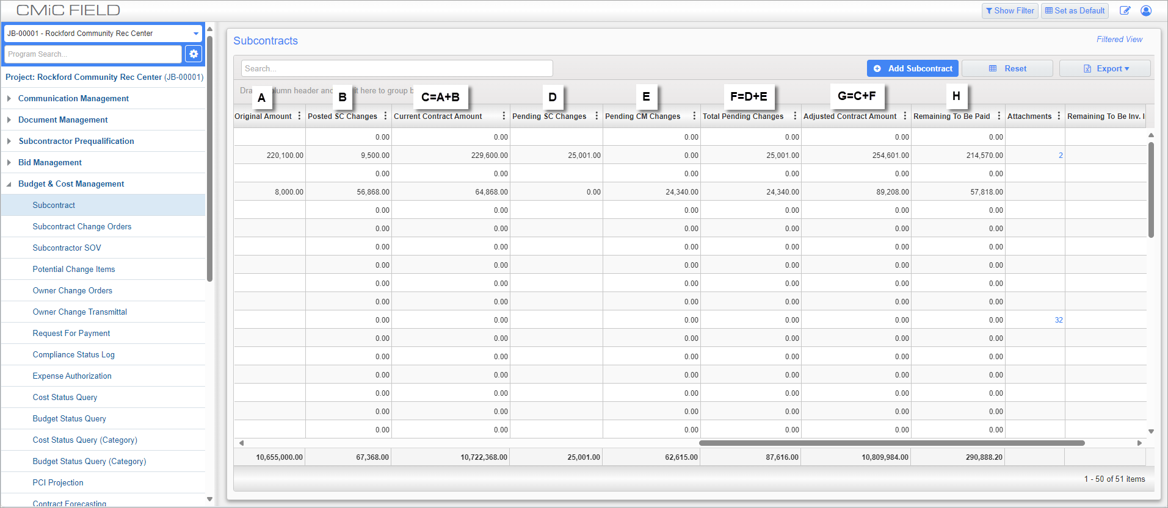Click the edit pencil icon in top bar
1168x508 pixels.
click(x=1125, y=10)
